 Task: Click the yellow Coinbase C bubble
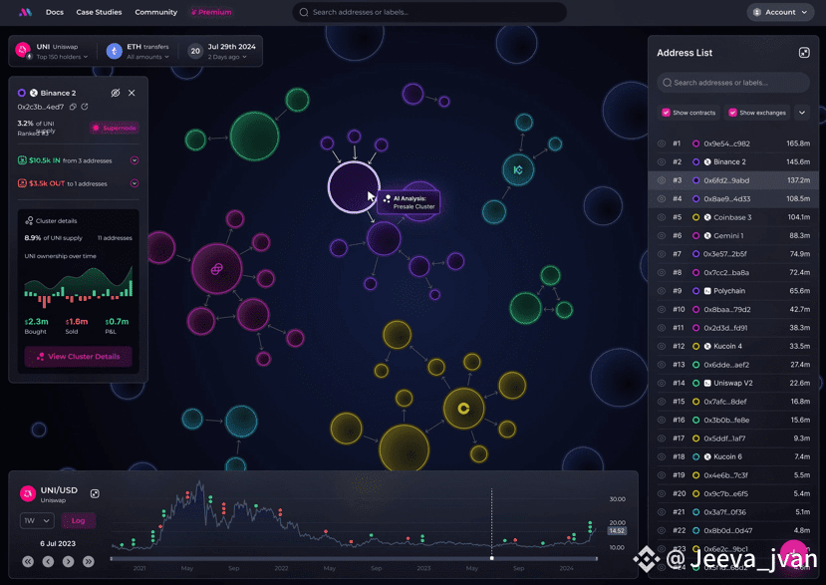click(463, 409)
